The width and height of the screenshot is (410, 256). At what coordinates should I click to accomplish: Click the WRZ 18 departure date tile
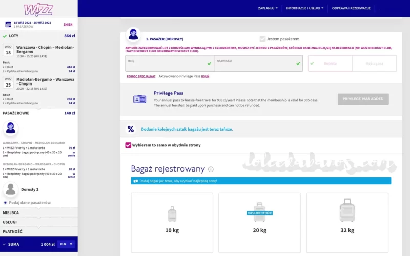click(8, 50)
